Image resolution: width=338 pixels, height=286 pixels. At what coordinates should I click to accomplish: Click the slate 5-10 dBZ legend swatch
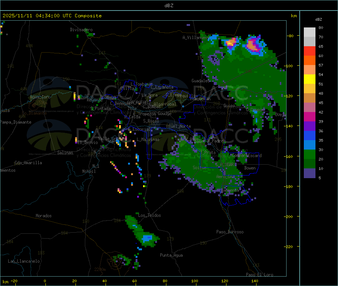309,173
